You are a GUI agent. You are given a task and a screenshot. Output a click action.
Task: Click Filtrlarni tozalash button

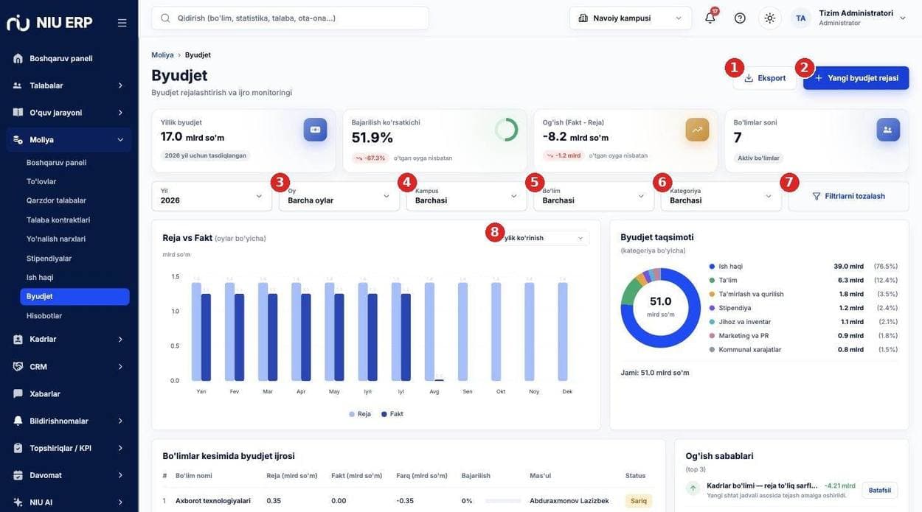[849, 196]
